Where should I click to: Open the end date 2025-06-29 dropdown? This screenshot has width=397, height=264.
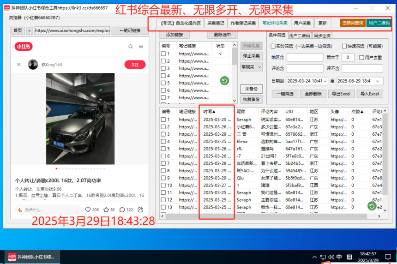(378, 81)
